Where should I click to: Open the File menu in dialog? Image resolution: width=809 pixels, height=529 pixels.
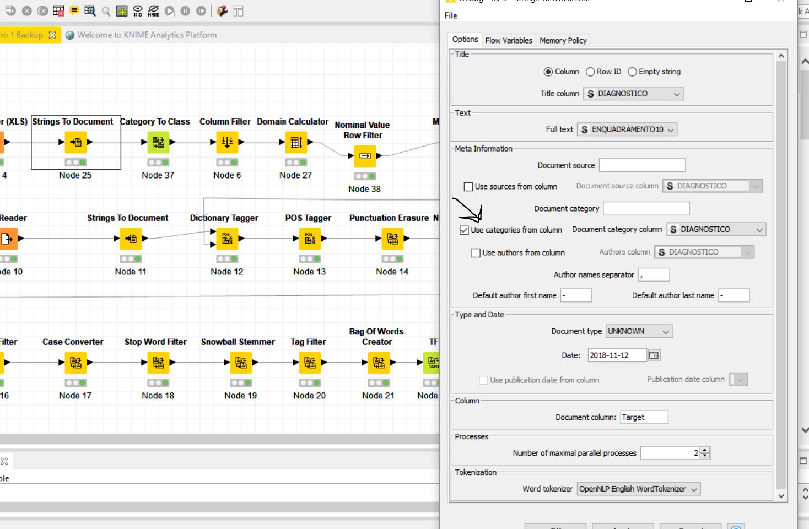(x=451, y=15)
